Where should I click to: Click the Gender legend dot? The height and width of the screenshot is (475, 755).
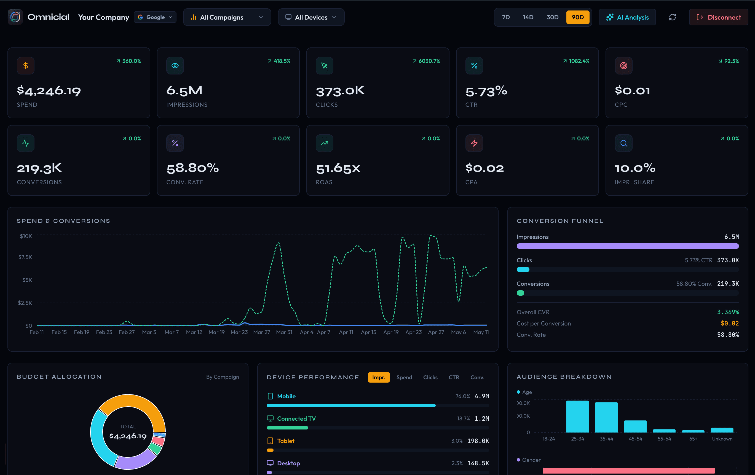(518, 460)
